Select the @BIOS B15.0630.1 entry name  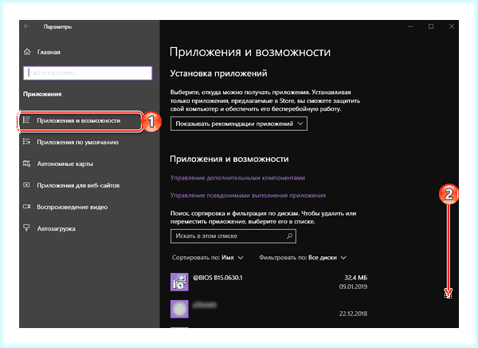(217, 278)
